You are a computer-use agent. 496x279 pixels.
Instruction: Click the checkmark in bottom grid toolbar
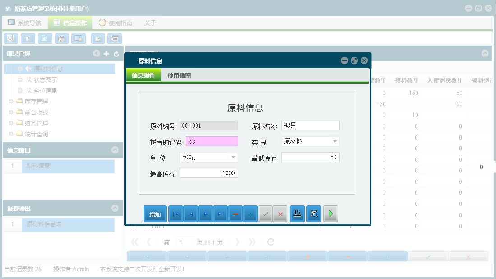pos(428,257)
